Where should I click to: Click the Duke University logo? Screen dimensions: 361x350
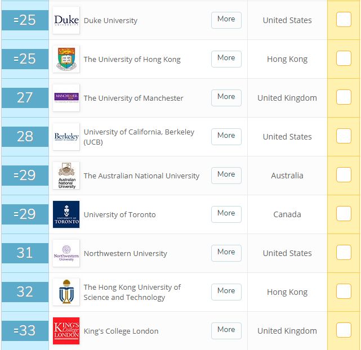tap(66, 20)
